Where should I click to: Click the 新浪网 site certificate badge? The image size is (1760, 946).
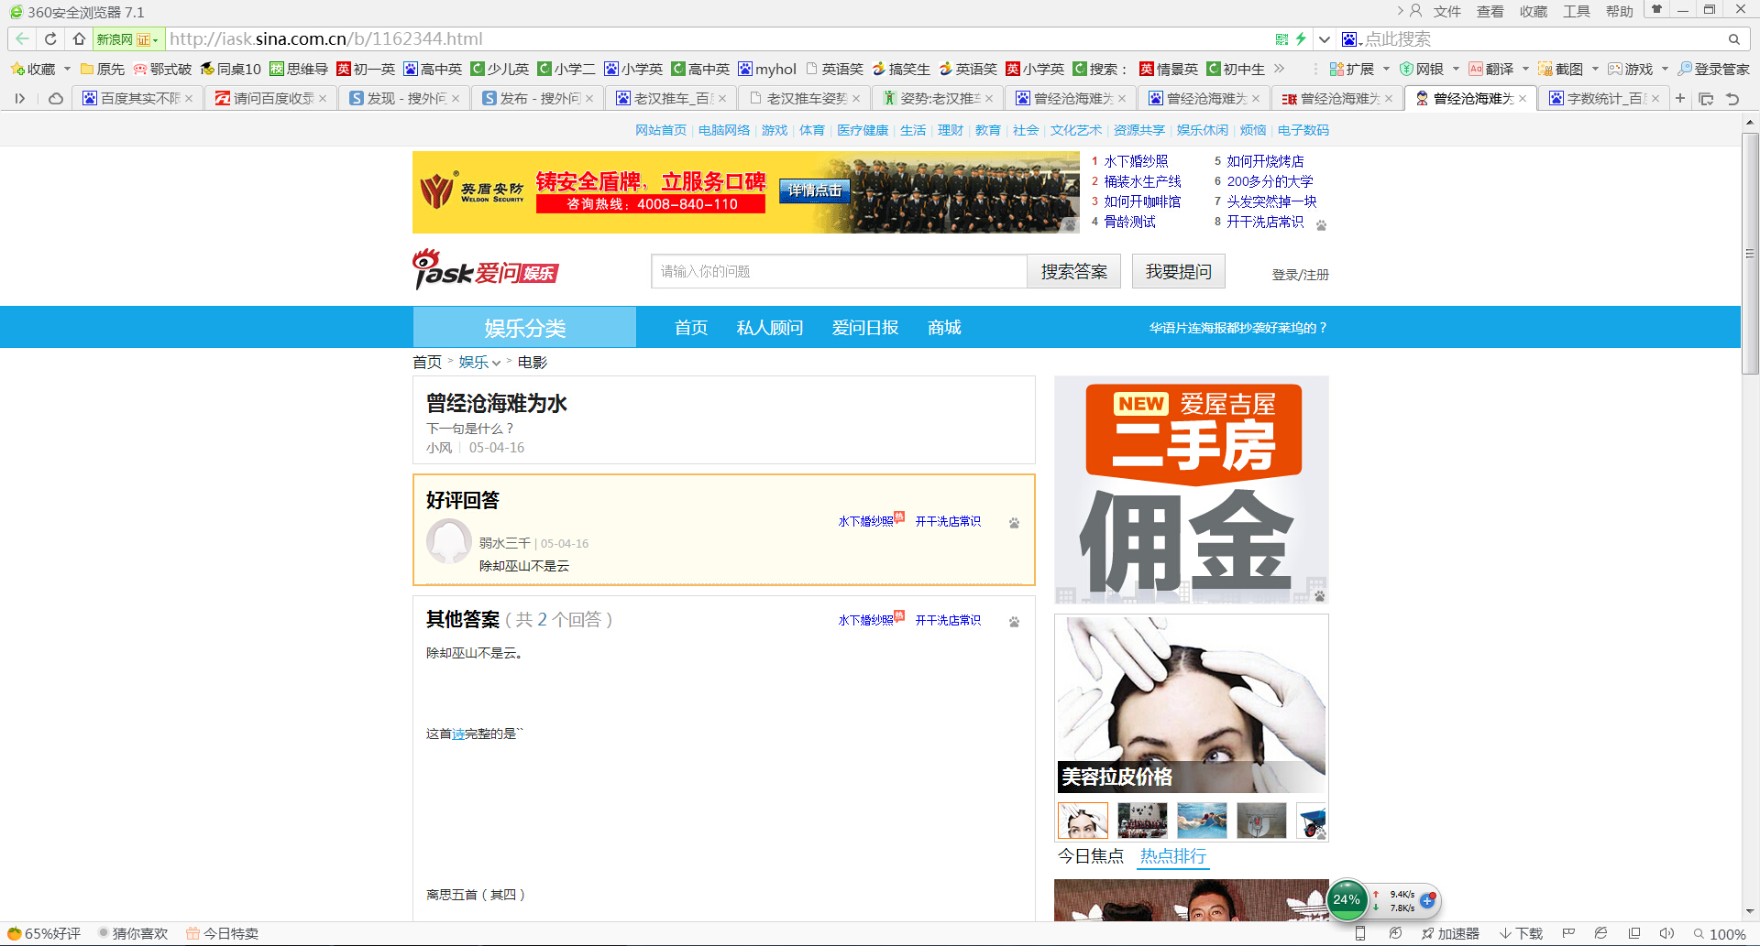128,39
